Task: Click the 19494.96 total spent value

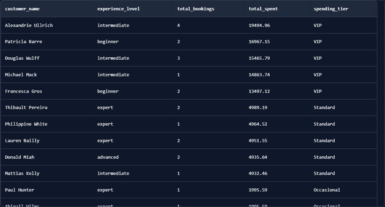Action: tap(259, 25)
